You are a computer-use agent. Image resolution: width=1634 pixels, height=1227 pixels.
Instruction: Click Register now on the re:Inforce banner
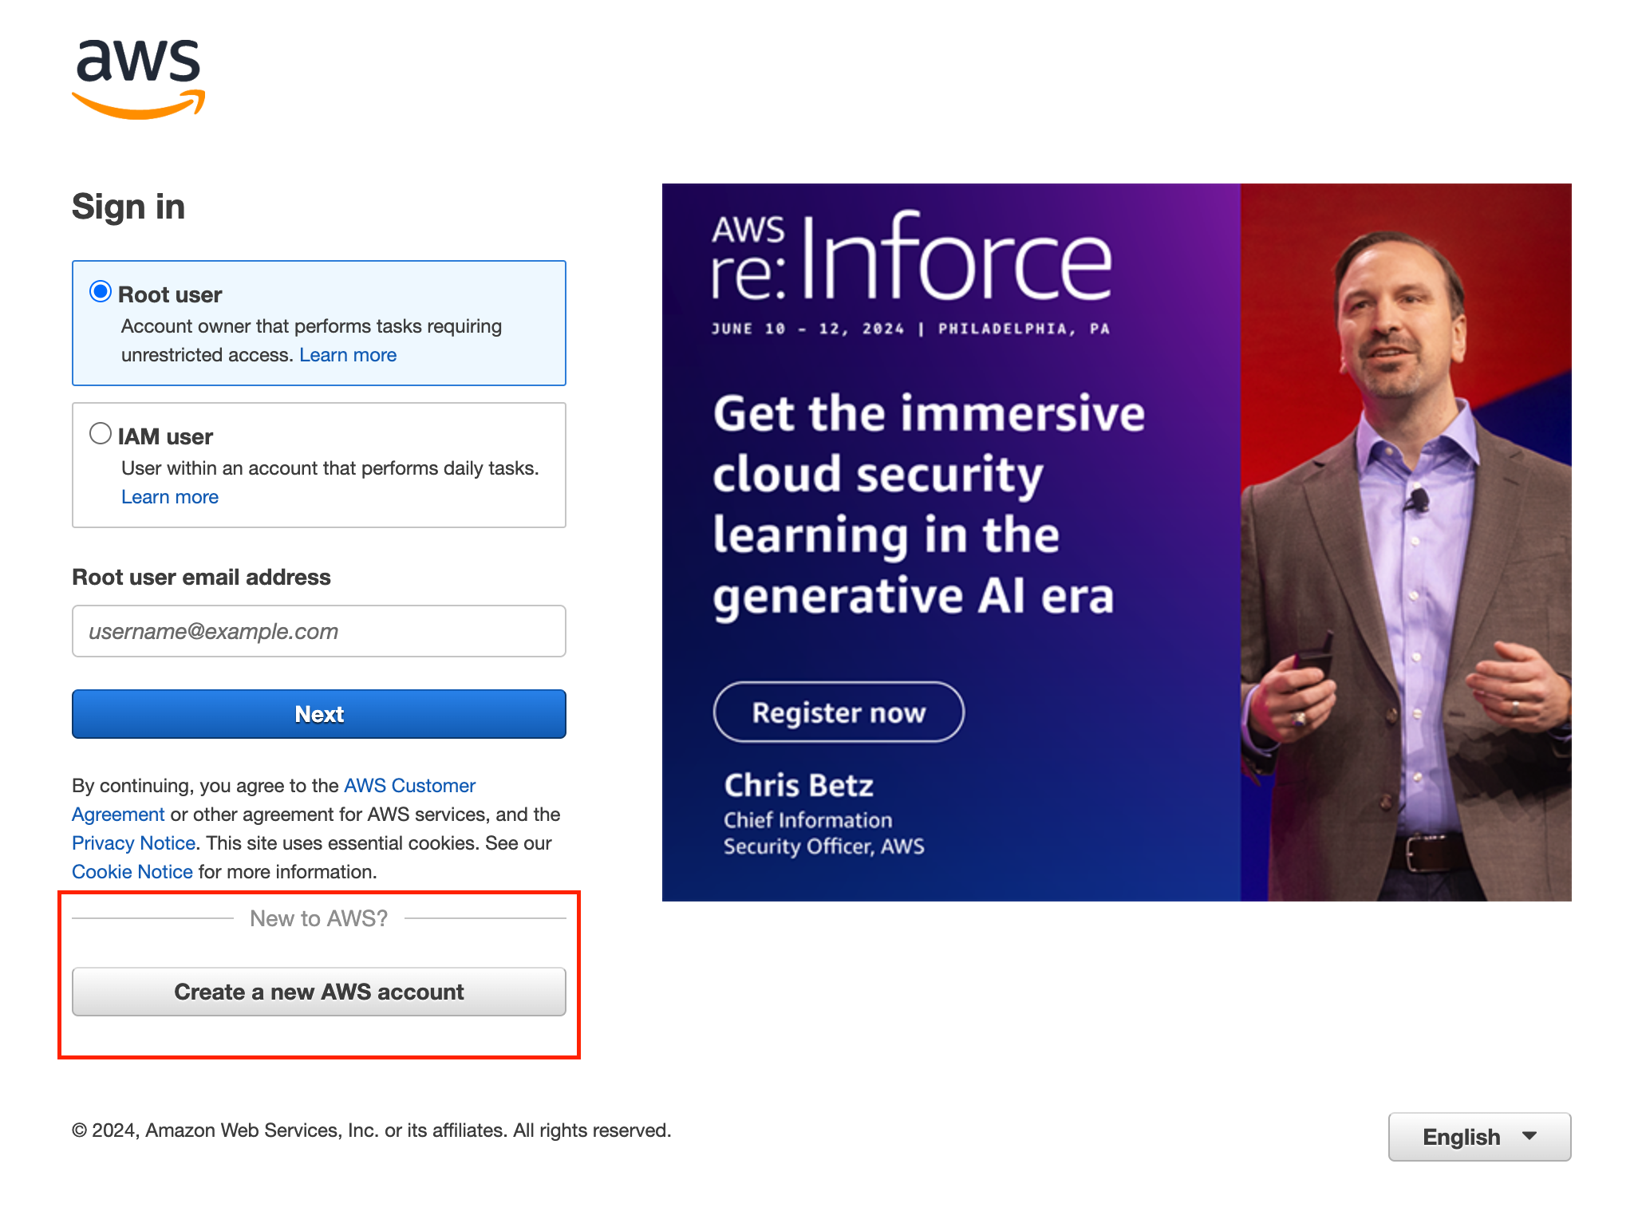pos(838,712)
